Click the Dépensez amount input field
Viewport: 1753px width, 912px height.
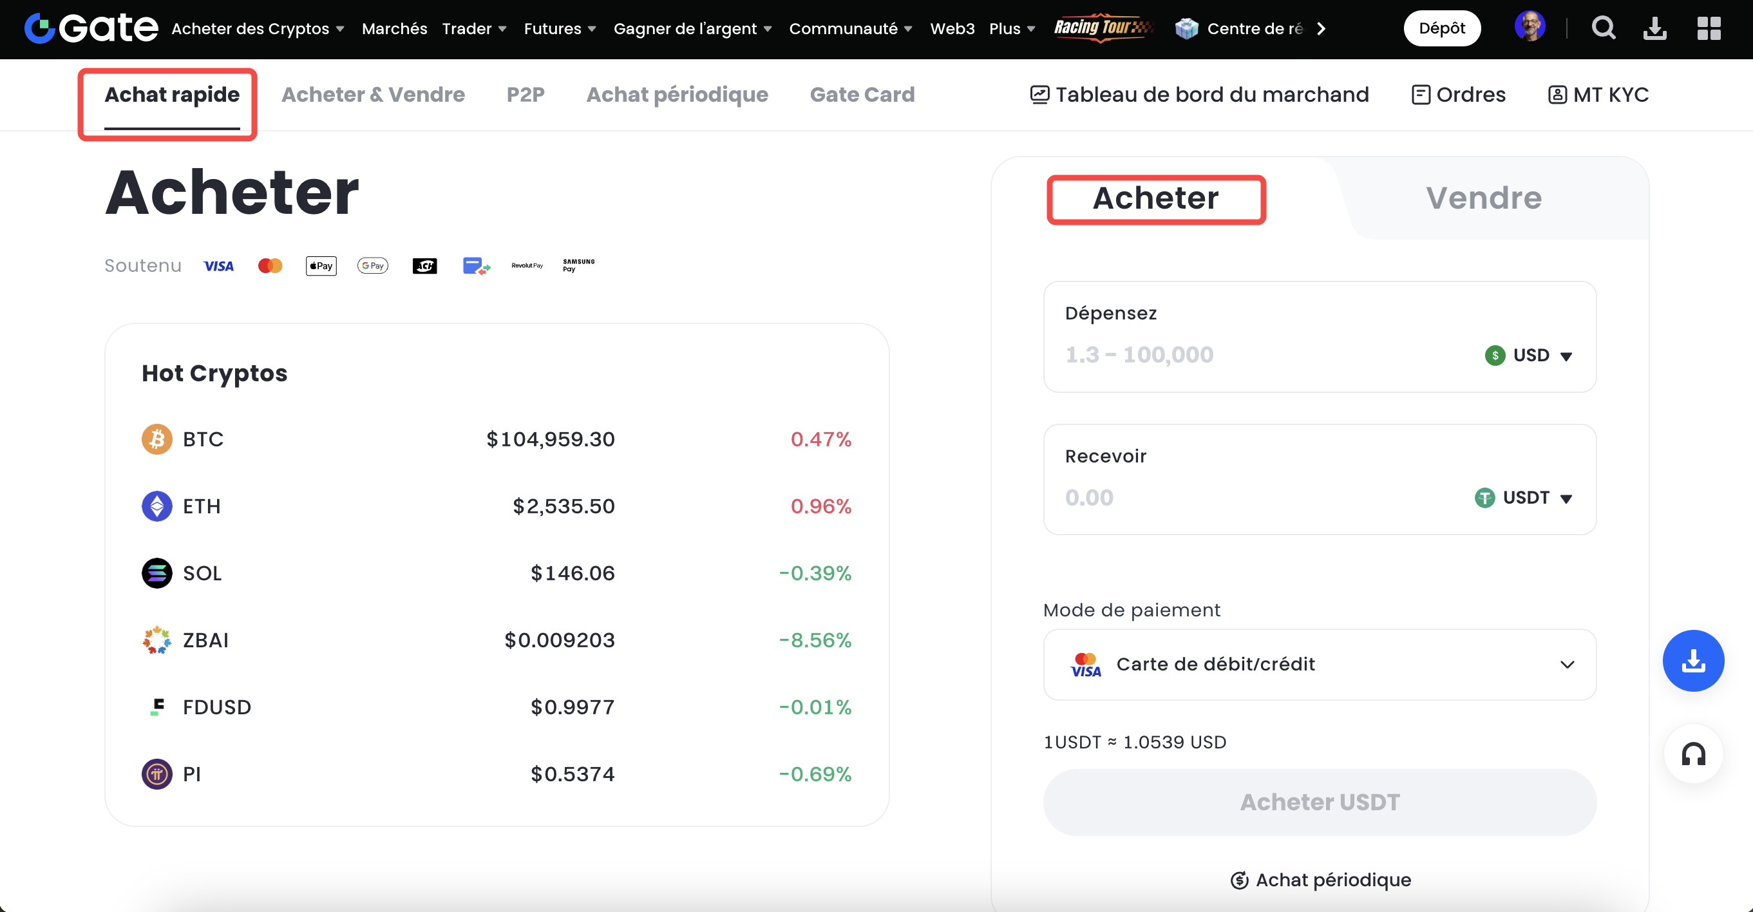(1259, 355)
